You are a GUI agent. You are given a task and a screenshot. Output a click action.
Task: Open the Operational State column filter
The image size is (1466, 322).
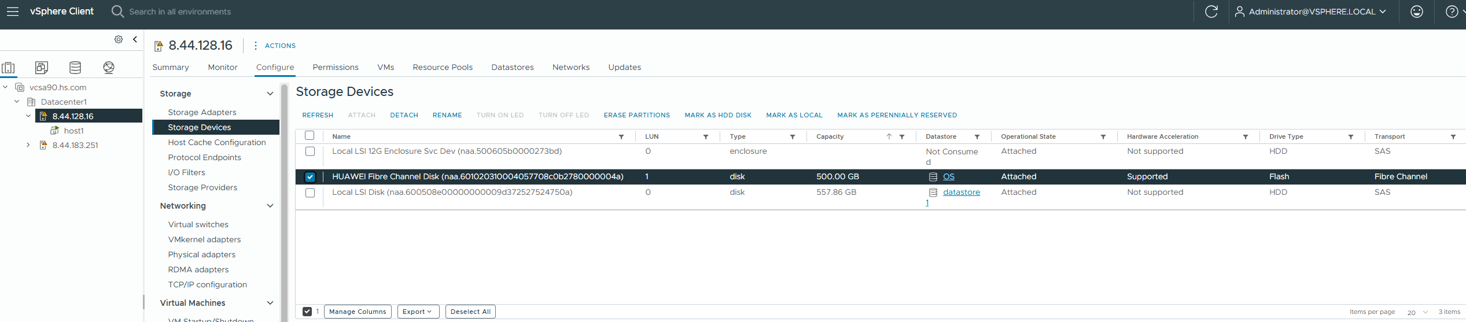pos(1103,137)
